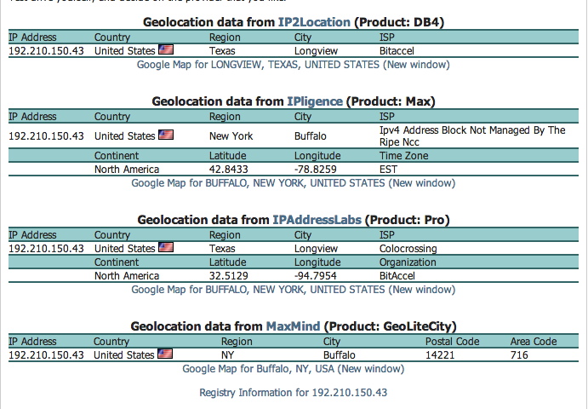Open the IP2Location provider link

click(314, 22)
